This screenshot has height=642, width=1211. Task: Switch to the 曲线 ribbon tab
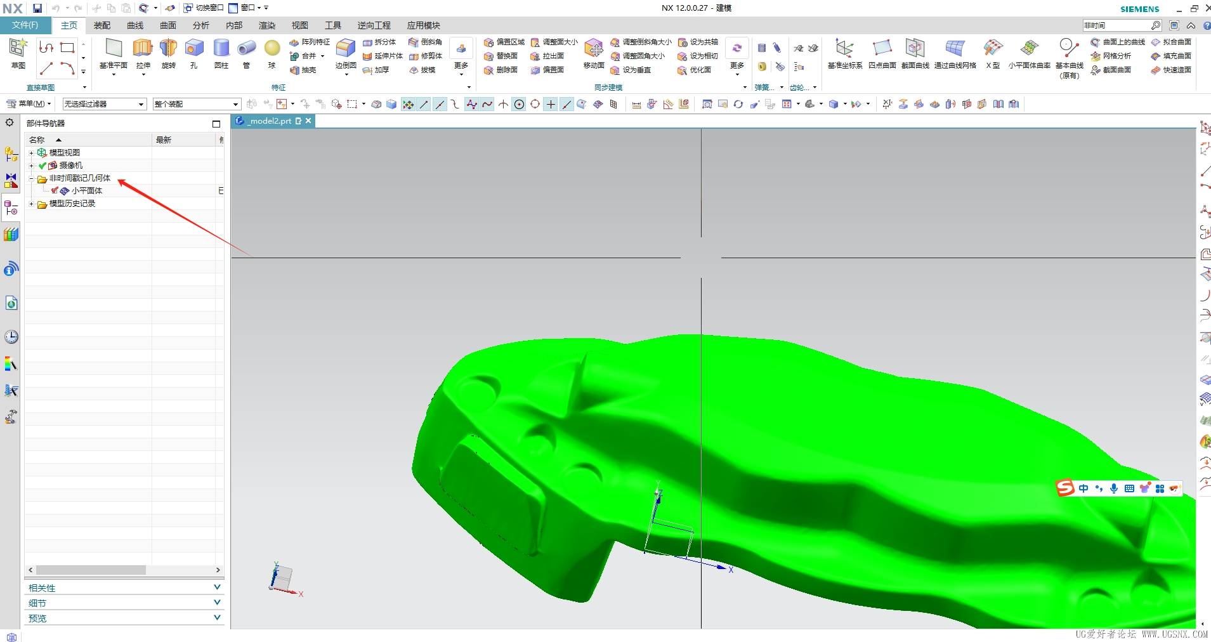coord(135,25)
